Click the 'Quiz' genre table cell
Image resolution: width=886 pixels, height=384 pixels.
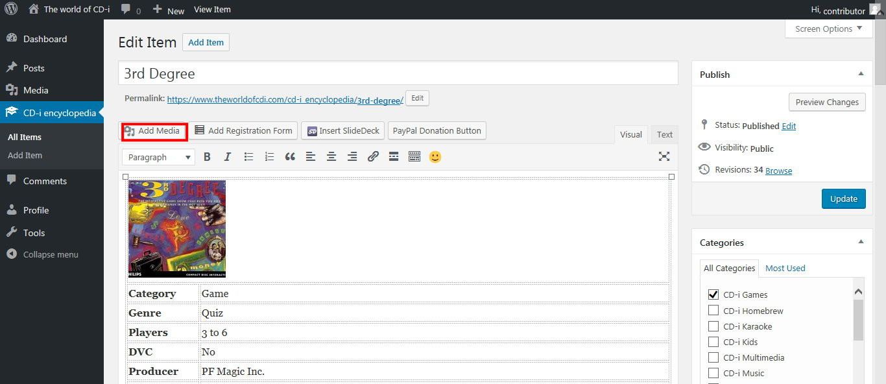click(435, 313)
